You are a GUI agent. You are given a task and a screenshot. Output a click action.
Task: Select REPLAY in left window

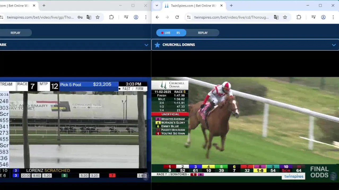point(15,33)
